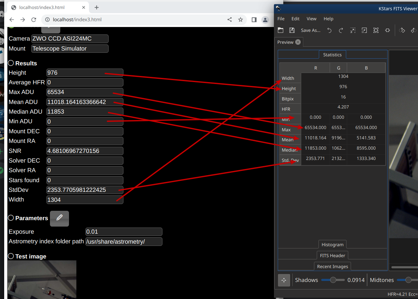This screenshot has height=299, width=418.
Task: Go back in the browser
Action: [x=12, y=20]
